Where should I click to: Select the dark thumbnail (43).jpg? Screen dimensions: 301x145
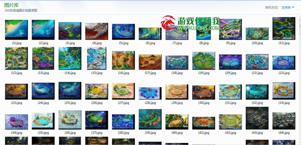pos(257,118)
